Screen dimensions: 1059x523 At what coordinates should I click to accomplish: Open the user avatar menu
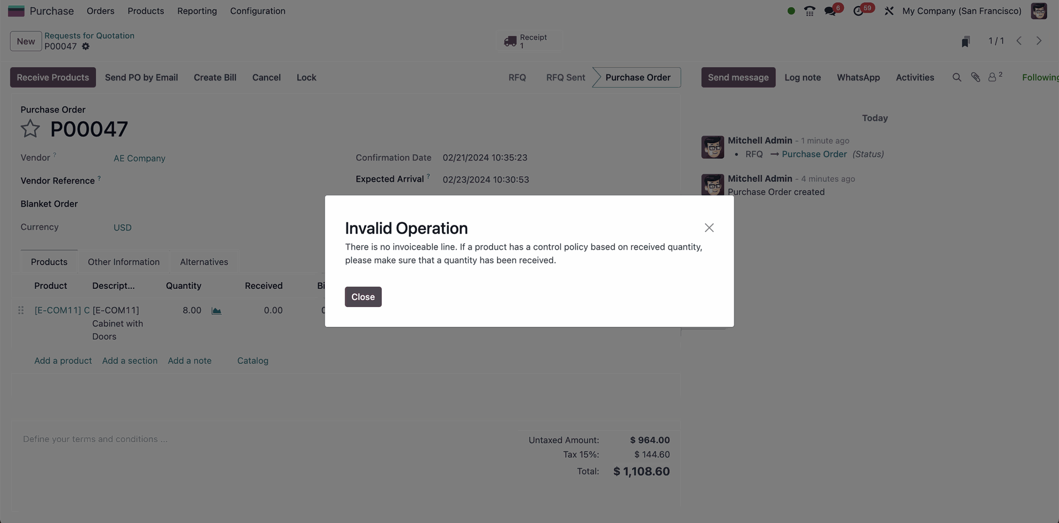(1039, 11)
